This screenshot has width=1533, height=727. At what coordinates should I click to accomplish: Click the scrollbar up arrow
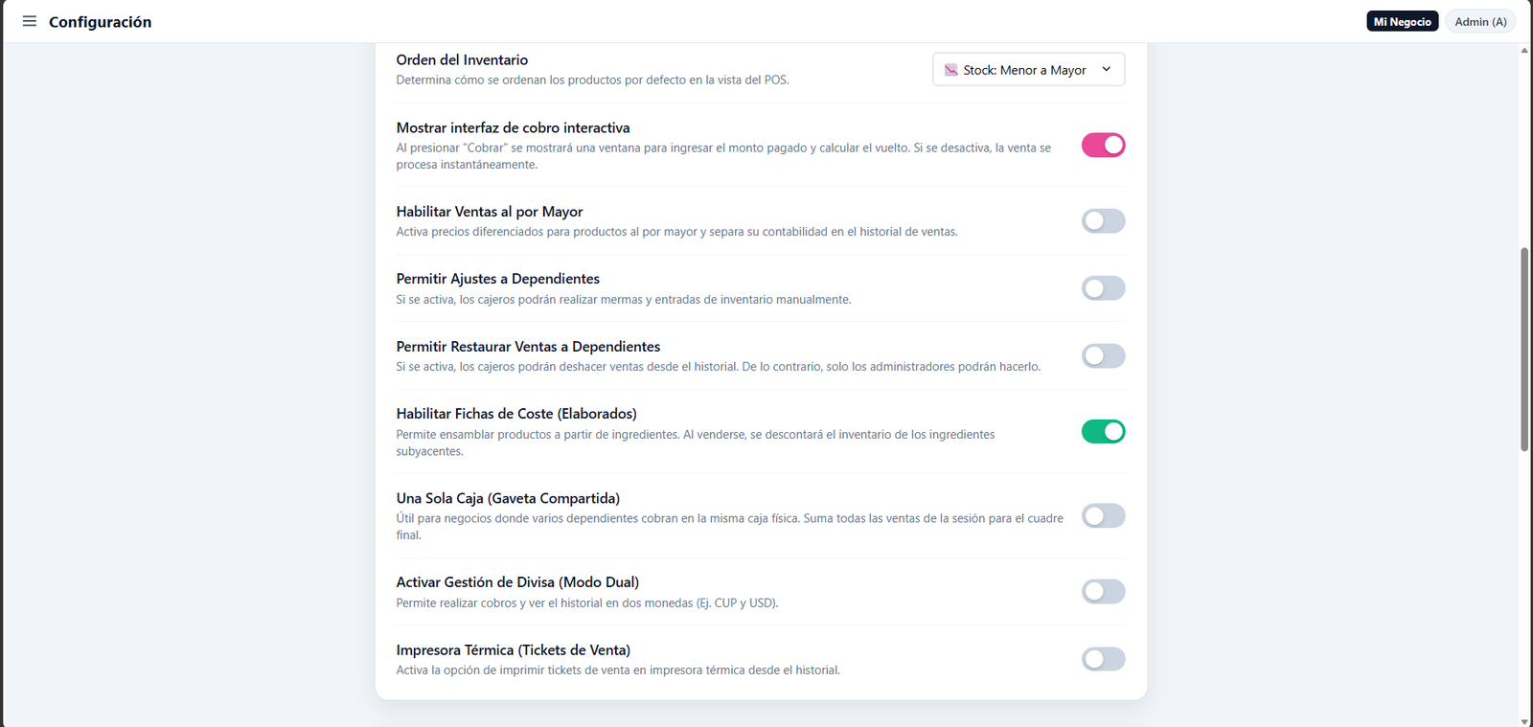(x=1524, y=50)
